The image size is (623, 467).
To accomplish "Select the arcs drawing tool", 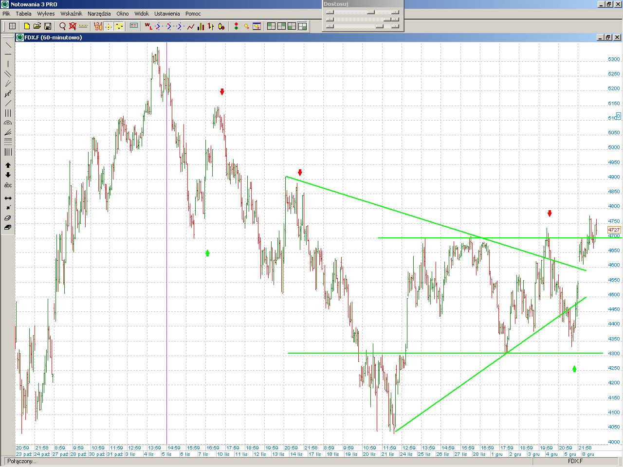I will [x=8, y=123].
